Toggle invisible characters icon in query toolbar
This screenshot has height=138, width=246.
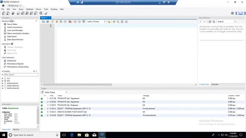click(122, 21)
